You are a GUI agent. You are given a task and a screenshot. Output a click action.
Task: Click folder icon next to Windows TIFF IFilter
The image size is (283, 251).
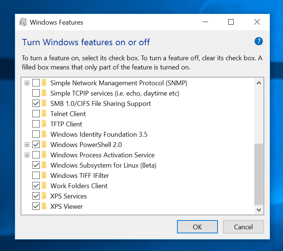(x=44, y=176)
